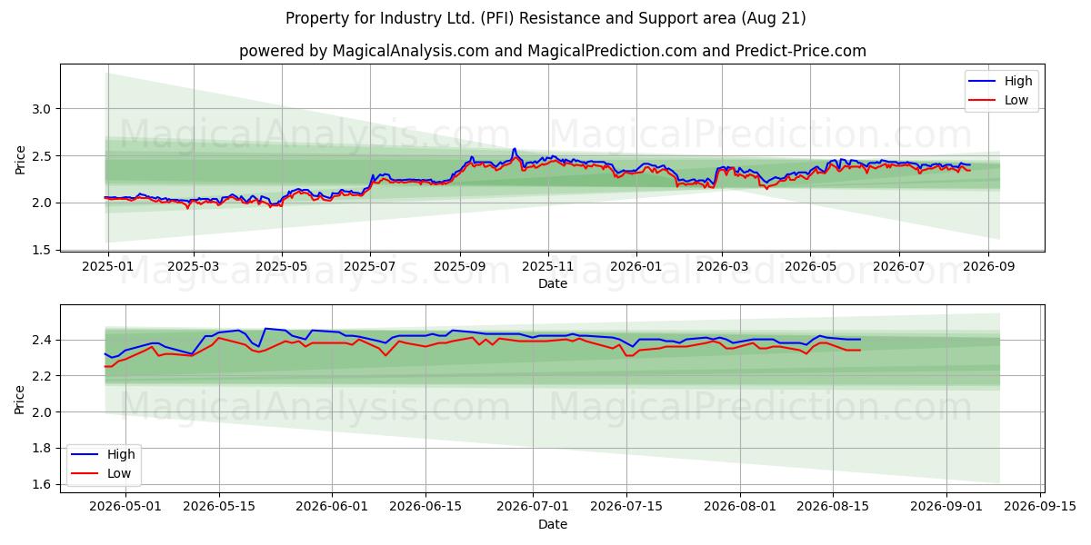Click the bottom chart '2026-06-01' date label

[x=333, y=508]
